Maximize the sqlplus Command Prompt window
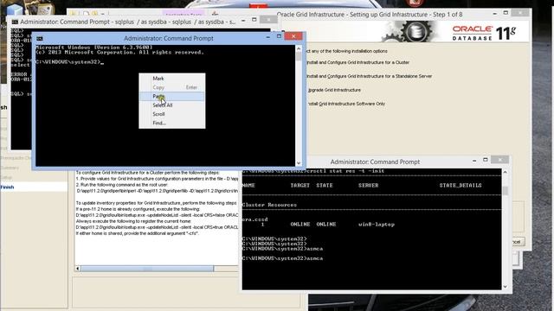This screenshot has width=554, height=311. (x=254, y=20)
